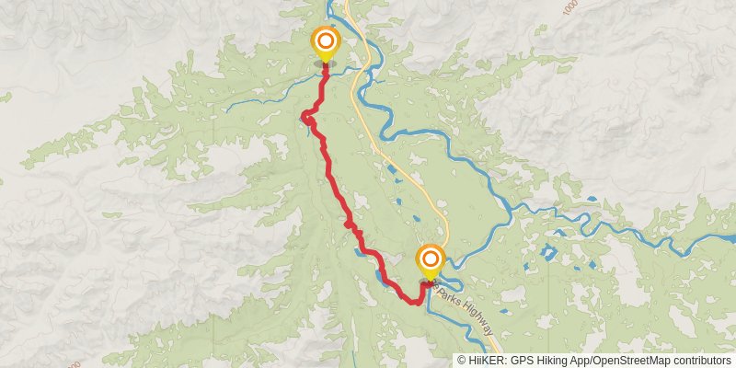
Task: Click the red trail's sharp westward bend
Action: 305,116
